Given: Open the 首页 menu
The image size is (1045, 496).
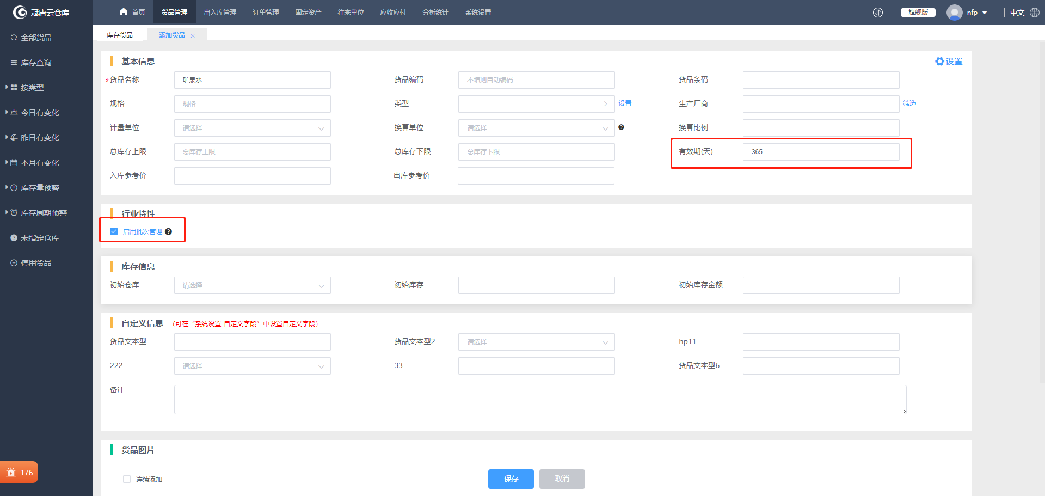Looking at the screenshot, I should pos(132,12).
